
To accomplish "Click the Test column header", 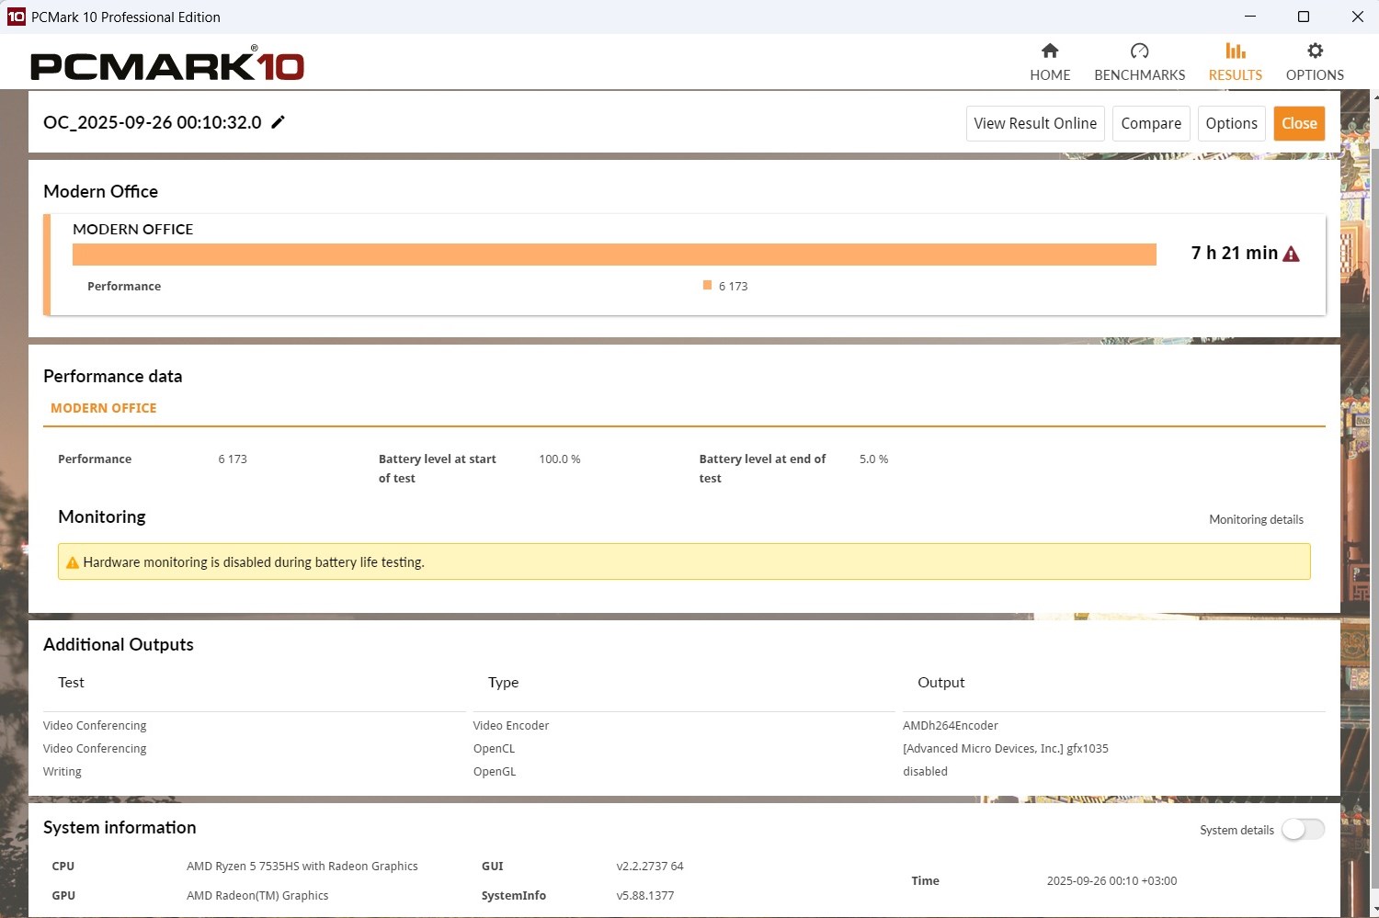I will 71,682.
